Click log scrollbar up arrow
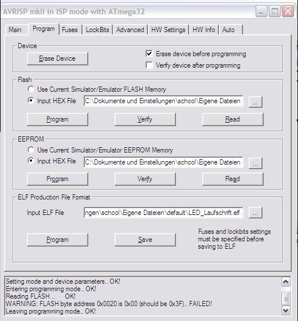This screenshot has width=298, height=321. pos(286,282)
